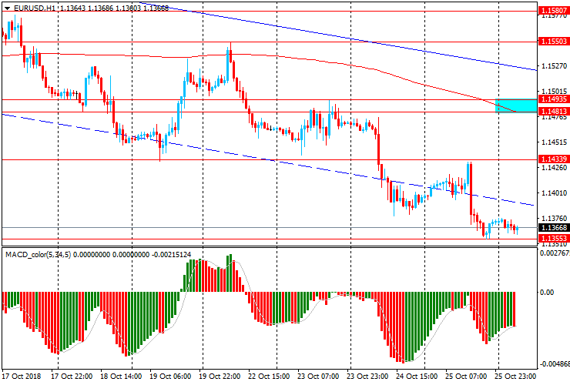Click the 17 Oct 22:00 time label
Viewport: 570px width, 385px height.
pyautogui.click(x=72, y=376)
